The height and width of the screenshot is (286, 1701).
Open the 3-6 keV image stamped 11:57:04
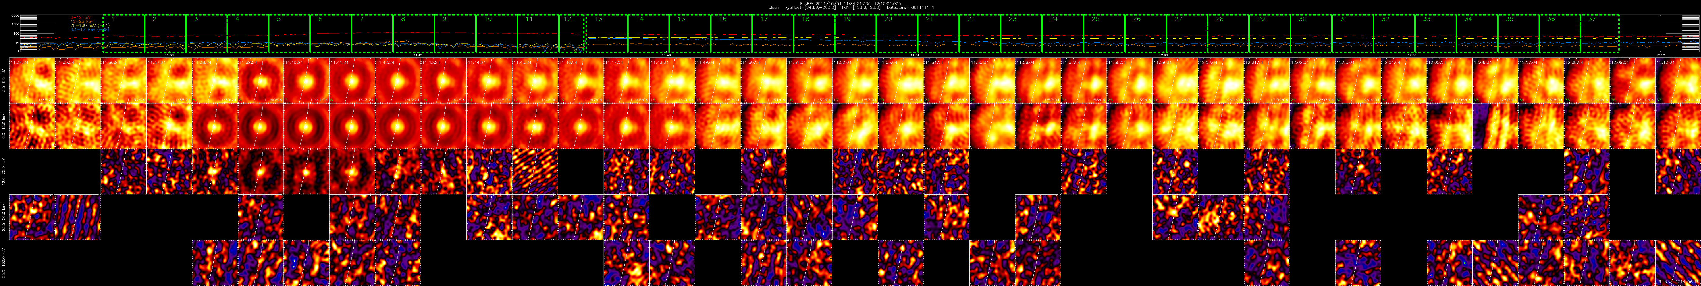[x=1084, y=80]
